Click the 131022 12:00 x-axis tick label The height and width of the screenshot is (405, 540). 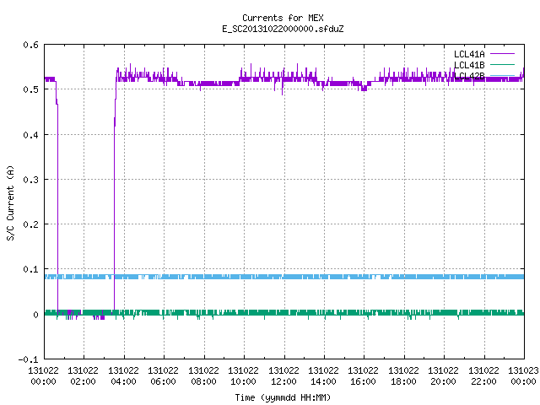pyautogui.click(x=283, y=376)
